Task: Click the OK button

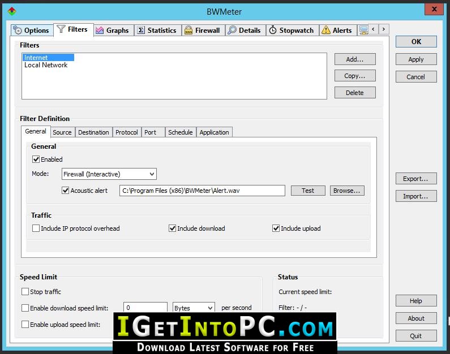Action: coord(416,41)
